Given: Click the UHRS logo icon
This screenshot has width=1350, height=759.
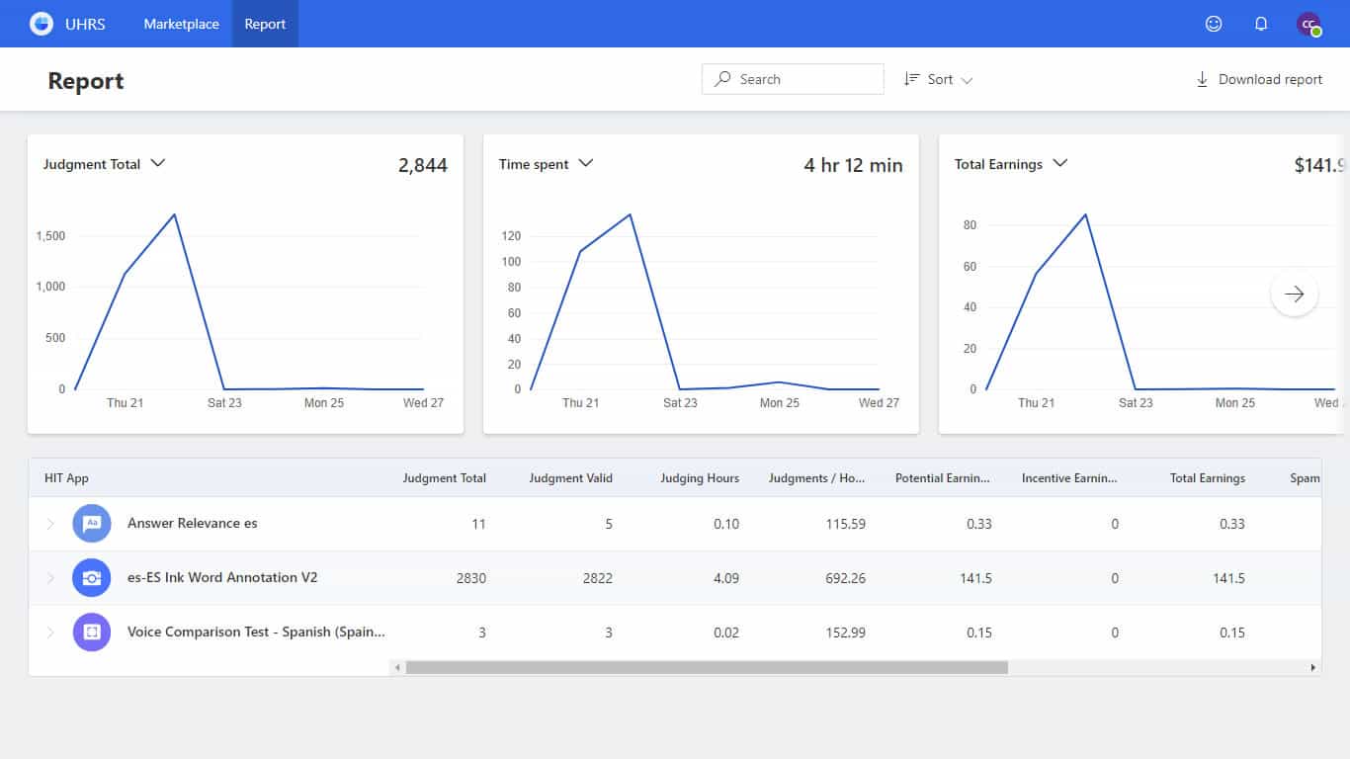Looking at the screenshot, I should coord(42,24).
